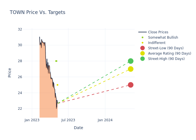Click the Date x-axis title
The height and width of the screenshot is (140, 196).
point(78,128)
